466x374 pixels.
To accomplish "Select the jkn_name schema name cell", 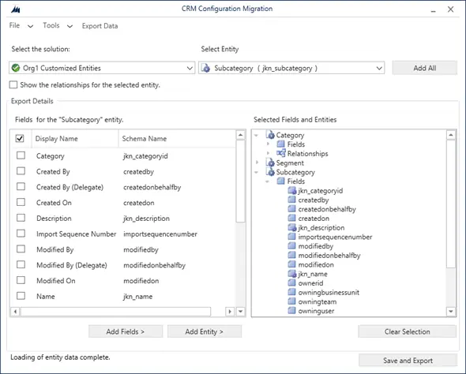I will tap(137, 297).
